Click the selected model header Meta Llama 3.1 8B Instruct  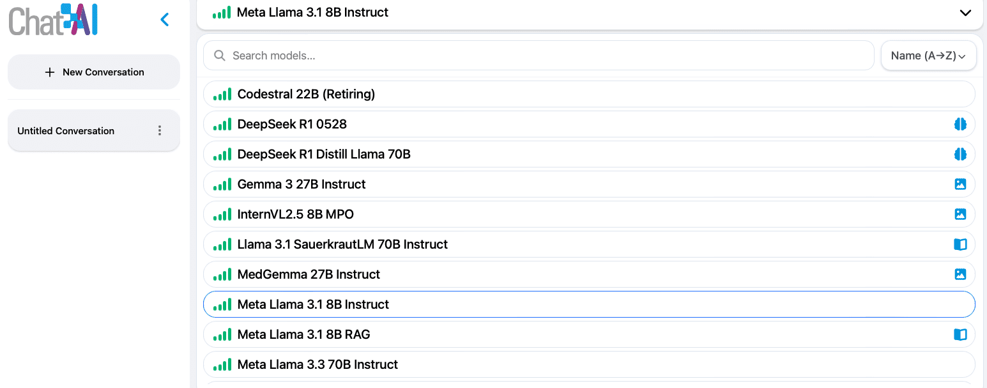(589, 13)
